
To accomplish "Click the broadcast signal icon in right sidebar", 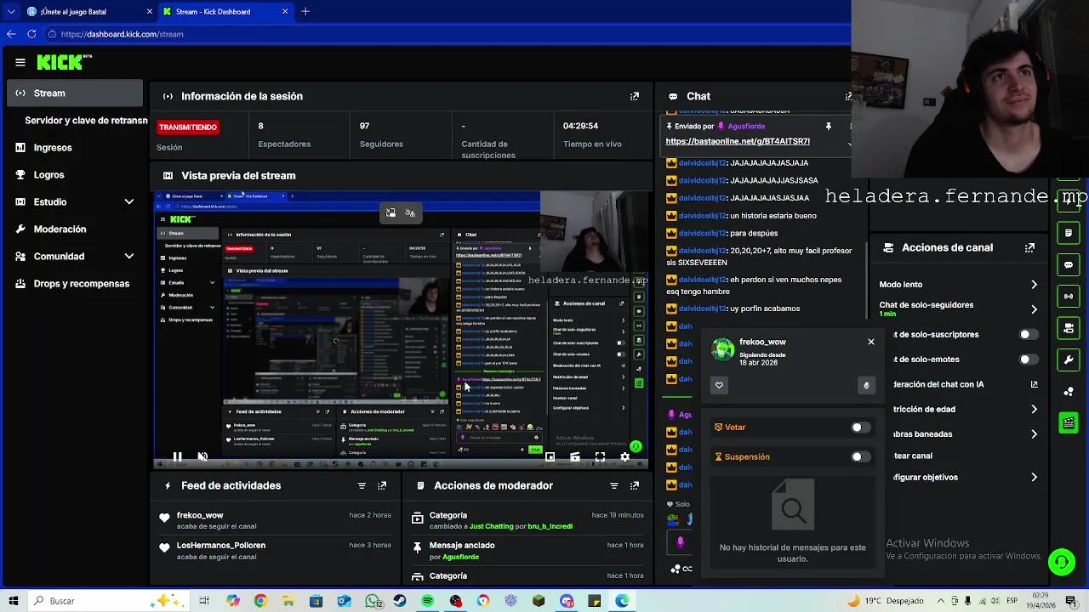I will click(1069, 296).
